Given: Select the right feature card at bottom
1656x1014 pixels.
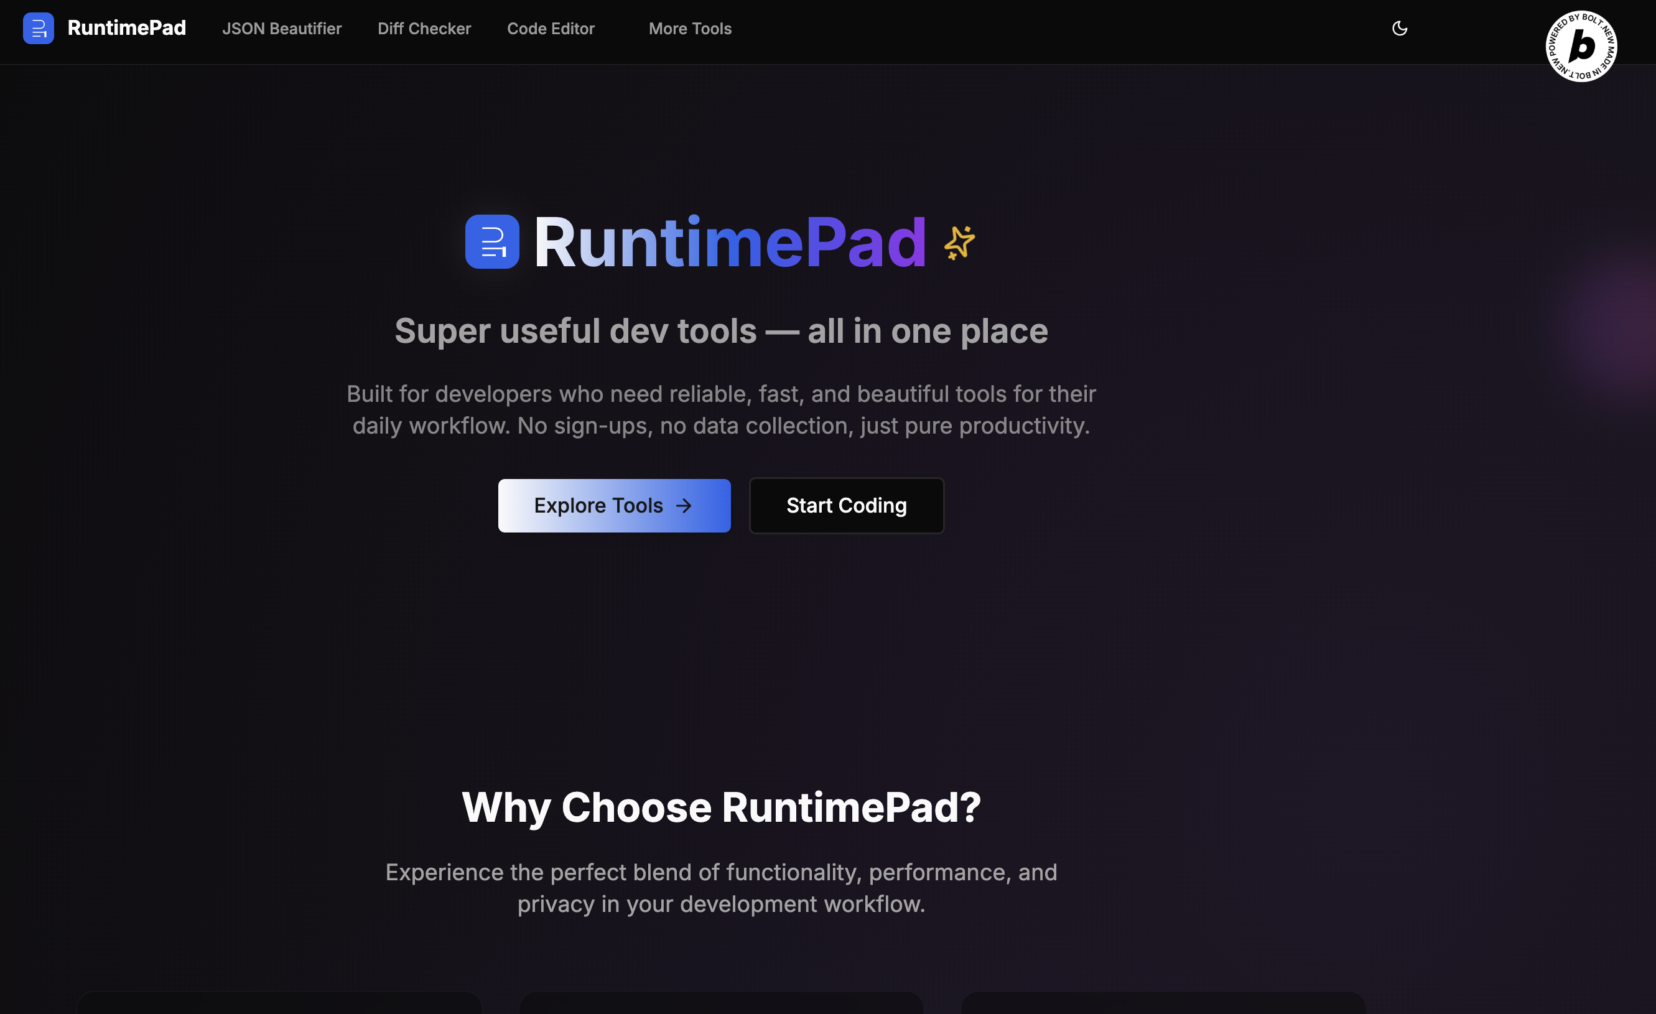Looking at the screenshot, I should click(1163, 1003).
